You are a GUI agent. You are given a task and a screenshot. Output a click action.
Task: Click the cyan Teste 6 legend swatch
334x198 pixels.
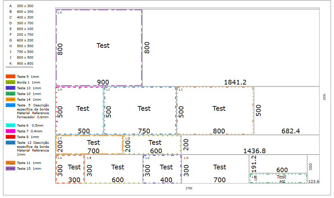click(x=10, y=126)
